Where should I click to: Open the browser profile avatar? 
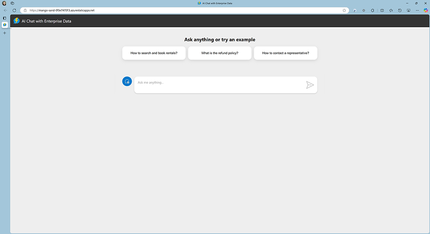(x=4, y=3)
